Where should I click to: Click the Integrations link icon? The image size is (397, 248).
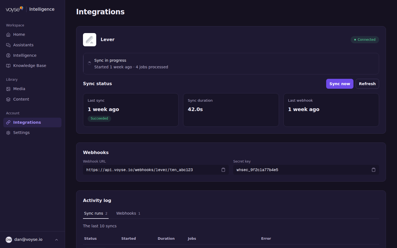click(x=8, y=123)
